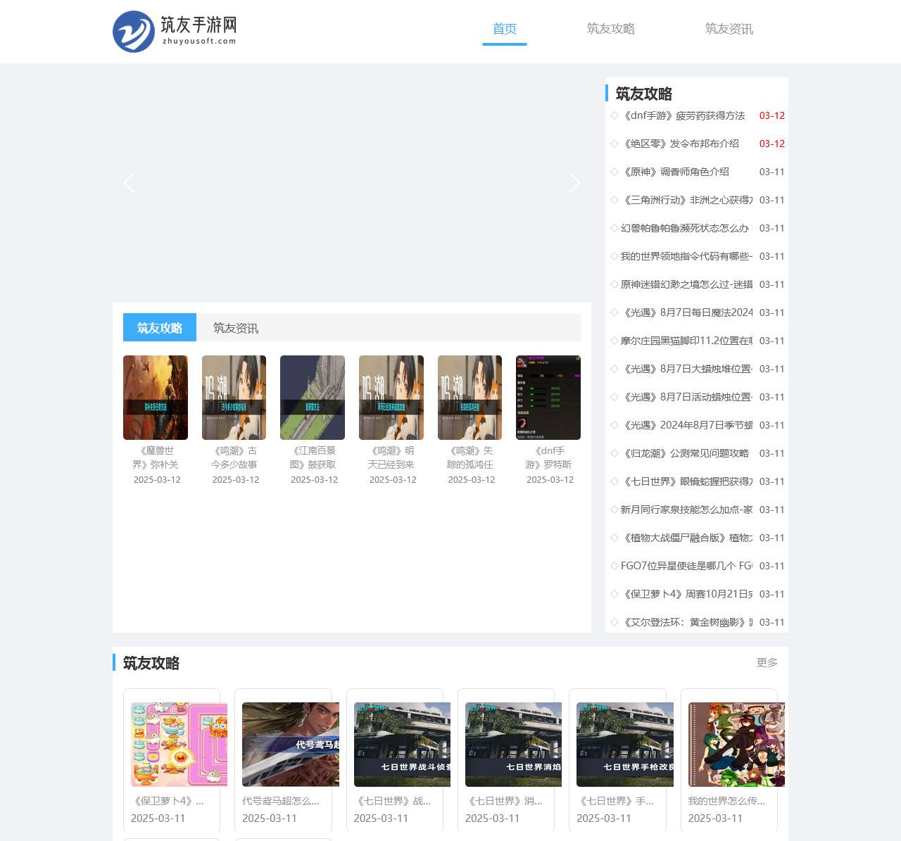Screen dimensions: 901x841
Task: Open 原神迷错幻渺之境怎么过 article
Action: 686,284
